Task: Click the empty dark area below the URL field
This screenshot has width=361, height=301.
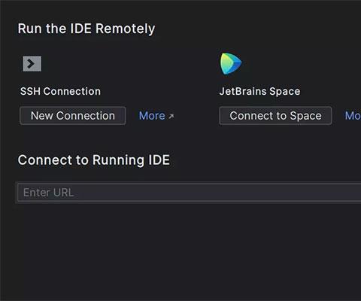Action: [x=180, y=251]
